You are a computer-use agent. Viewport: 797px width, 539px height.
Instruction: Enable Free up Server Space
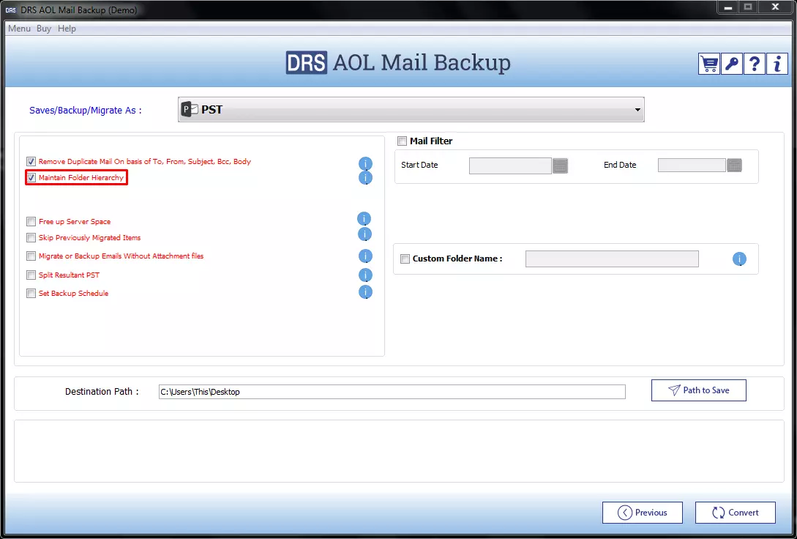(x=31, y=222)
